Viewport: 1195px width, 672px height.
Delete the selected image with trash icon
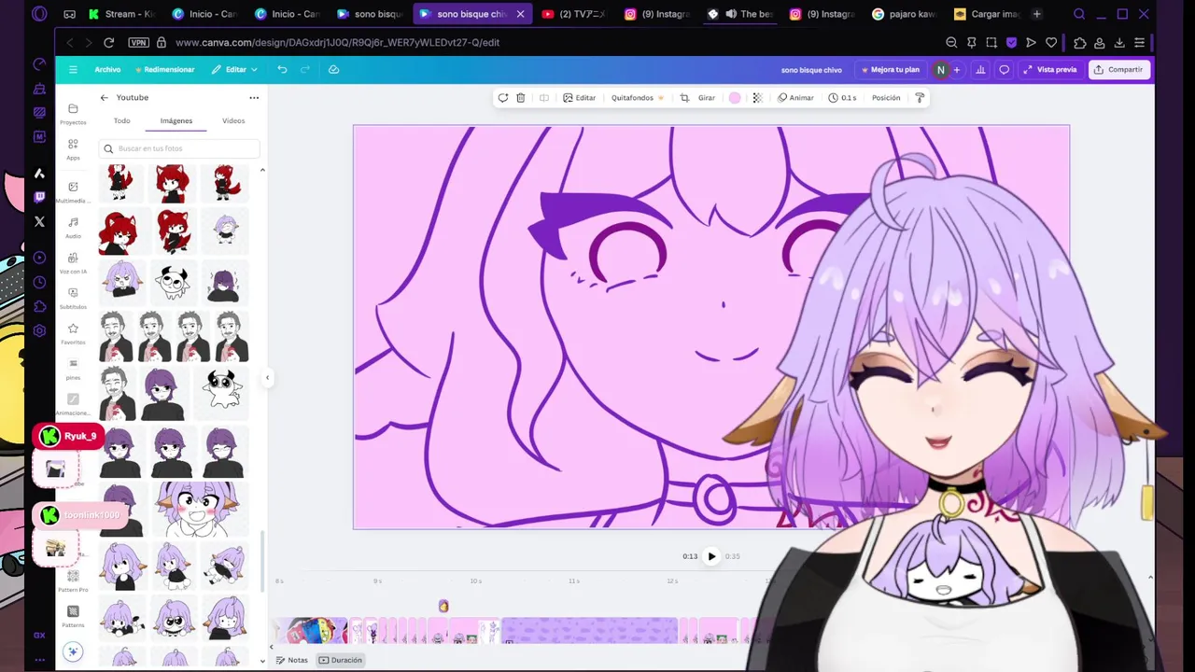click(521, 97)
